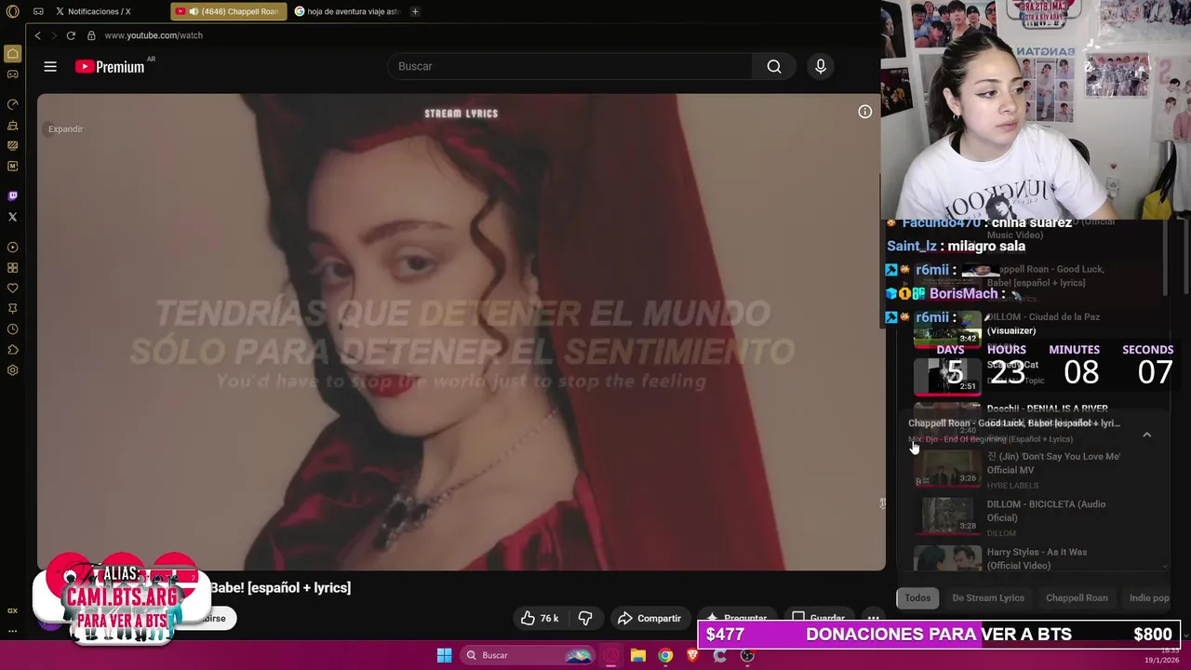The width and height of the screenshot is (1191, 670).
Task: Select the Chappell Roan YouTube tab
Action: coord(228,11)
